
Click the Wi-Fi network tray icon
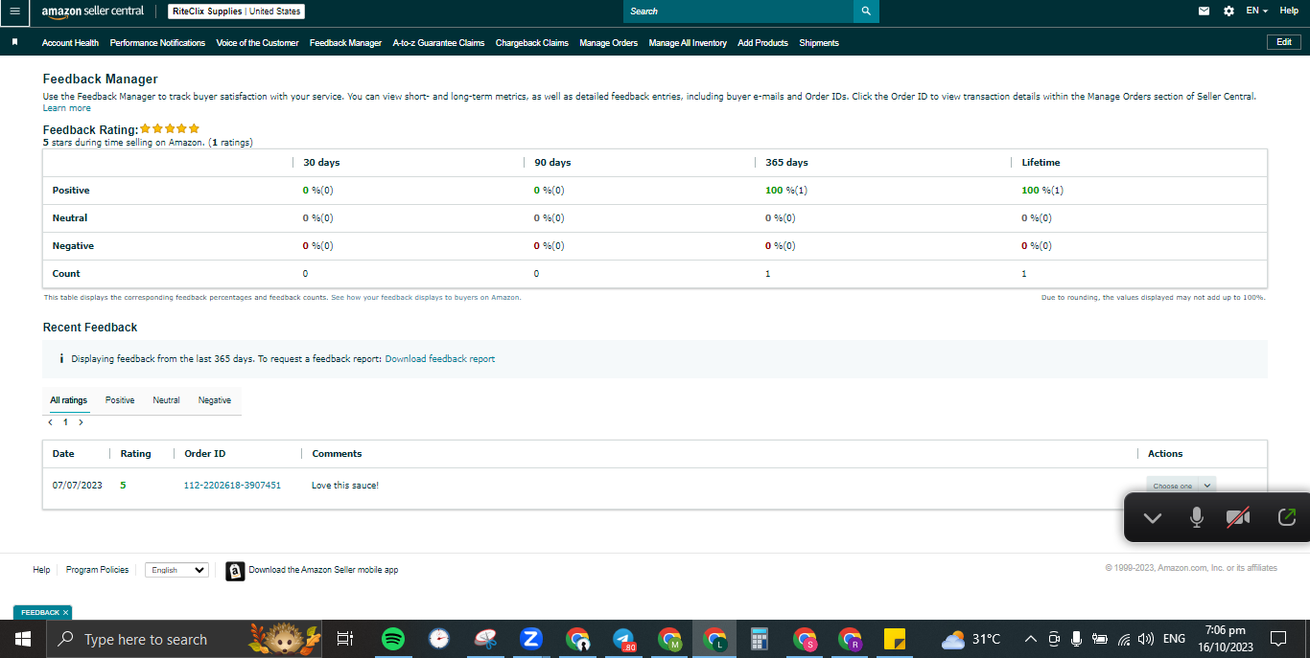[1124, 639]
